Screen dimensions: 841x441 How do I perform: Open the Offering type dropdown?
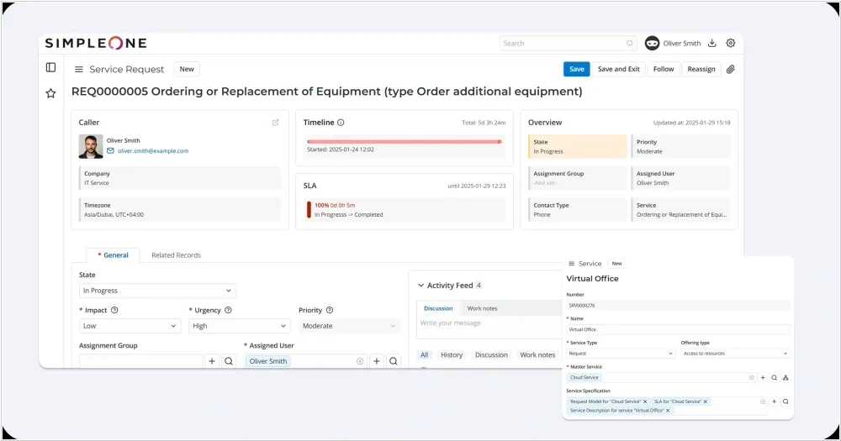point(734,354)
